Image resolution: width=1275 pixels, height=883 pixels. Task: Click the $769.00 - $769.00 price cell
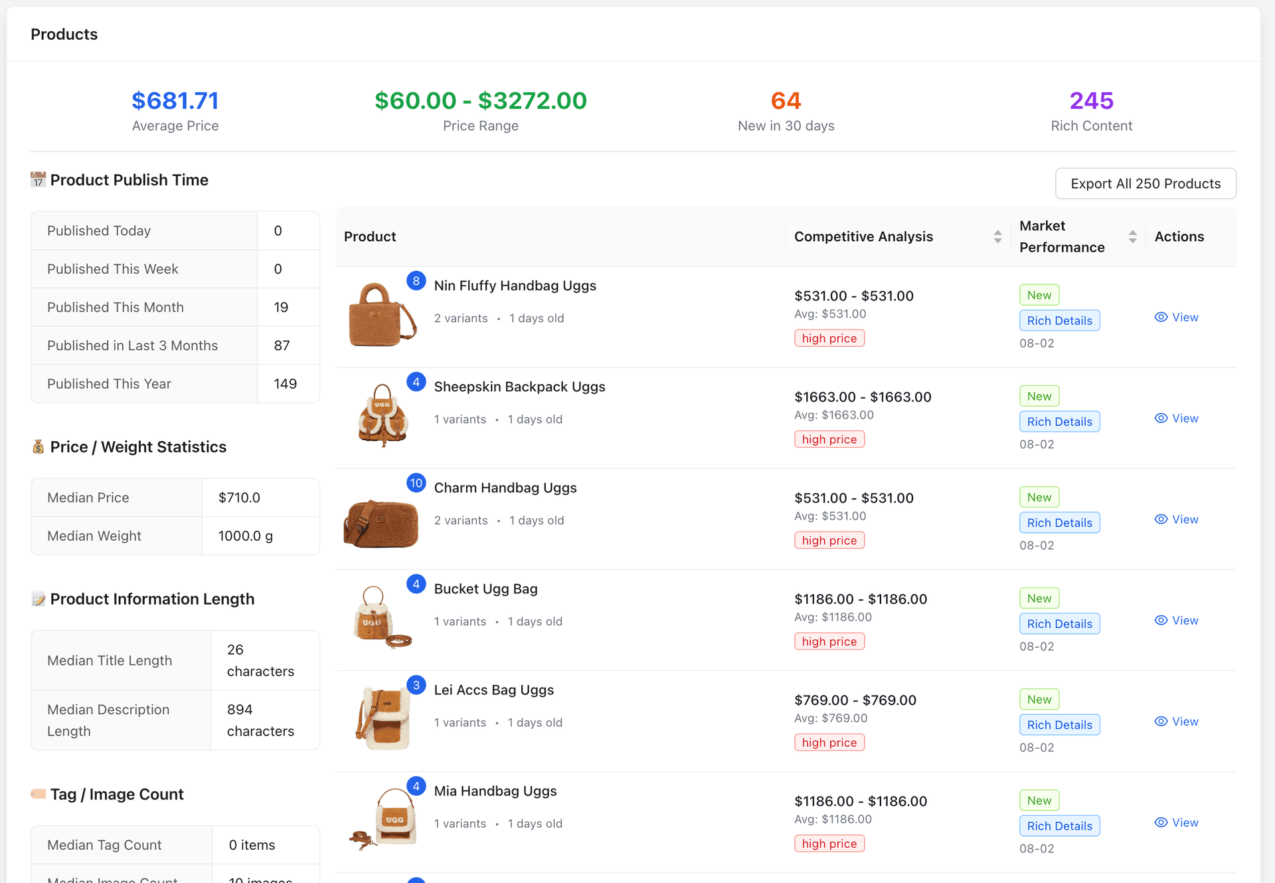tap(855, 700)
